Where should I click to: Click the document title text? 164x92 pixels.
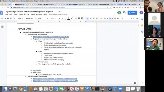(x=29, y=11)
